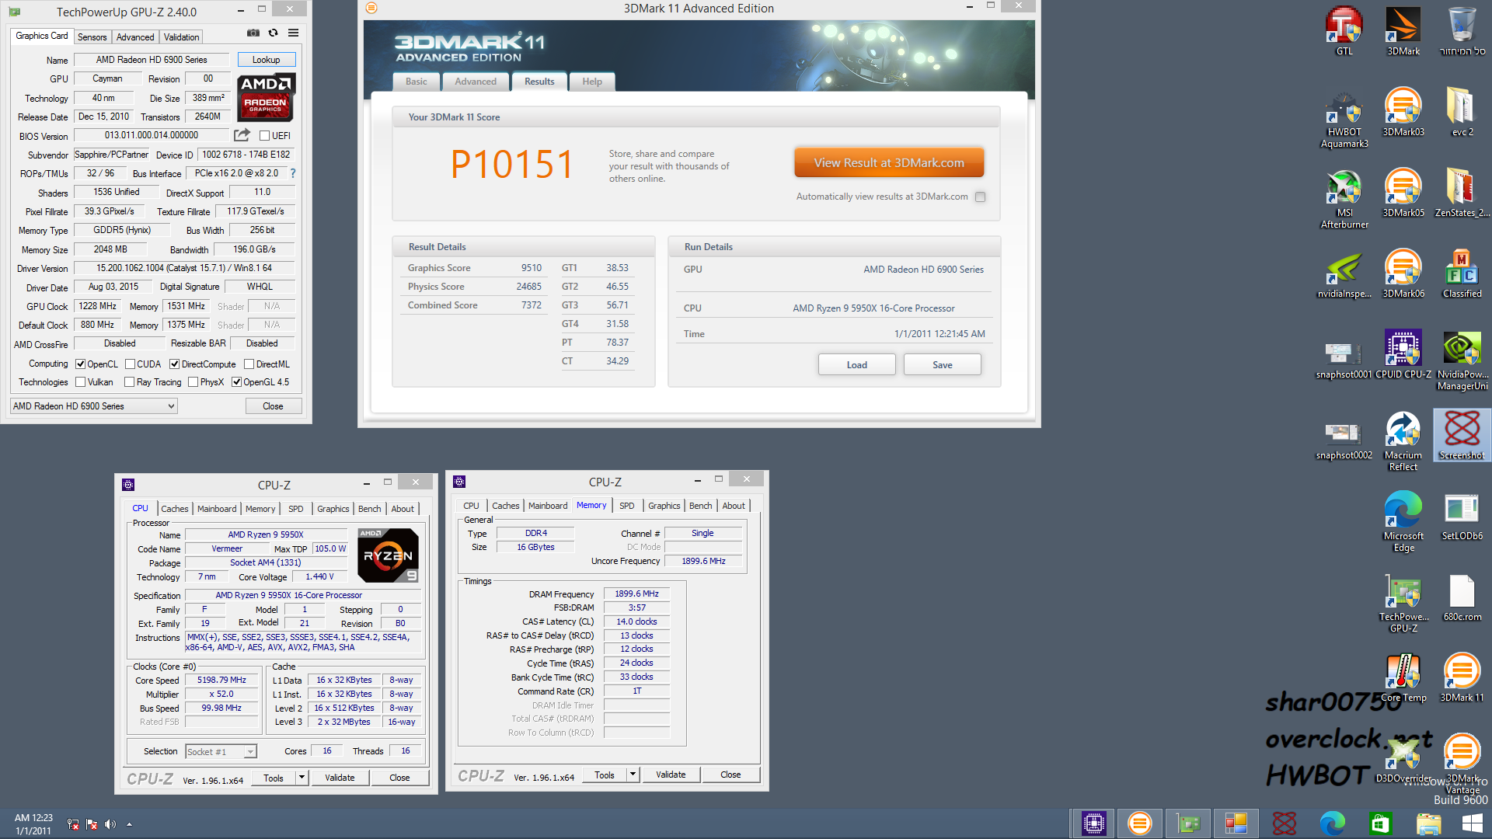Image resolution: width=1492 pixels, height=839 pixels.
Task: Open the GPU-Z hamburger menu icon
Action: pyautogui.click(x=294, y=33)
